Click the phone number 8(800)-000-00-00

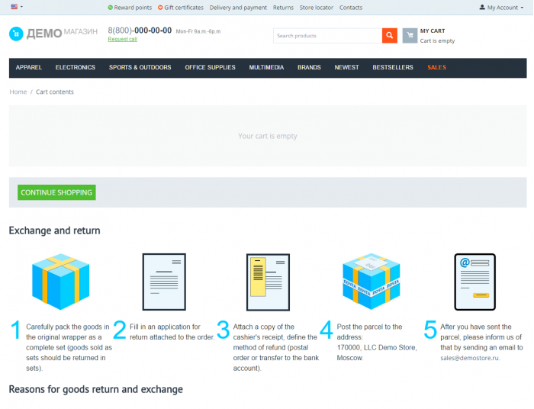pos(140,31)
